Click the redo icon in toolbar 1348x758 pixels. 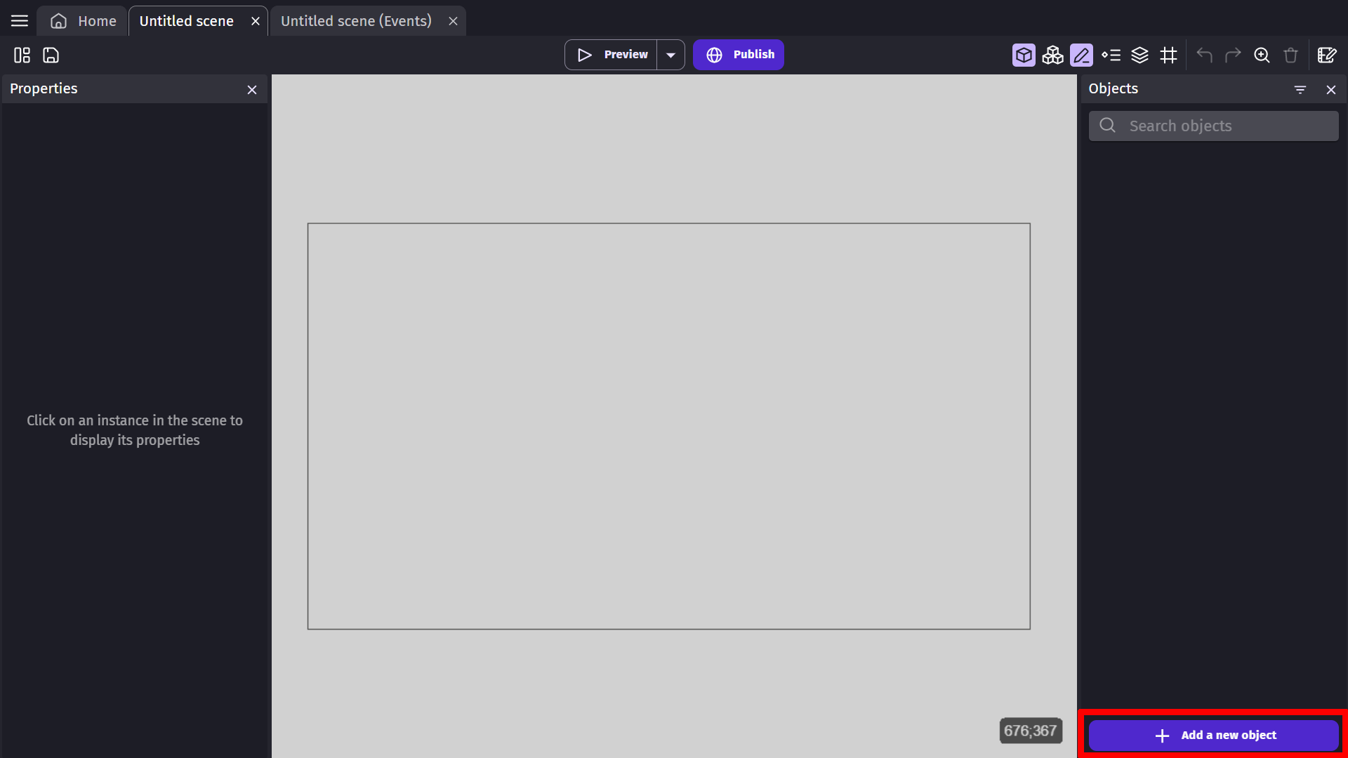[x=1233, y=55]
